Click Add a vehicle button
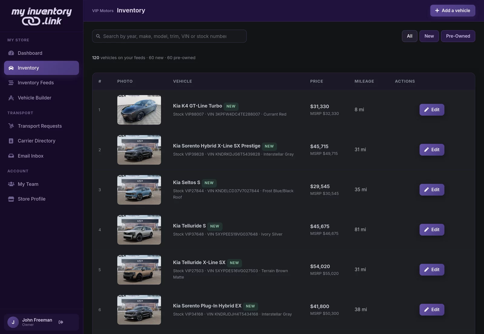The image size is (484, 334). pos(453,11)
